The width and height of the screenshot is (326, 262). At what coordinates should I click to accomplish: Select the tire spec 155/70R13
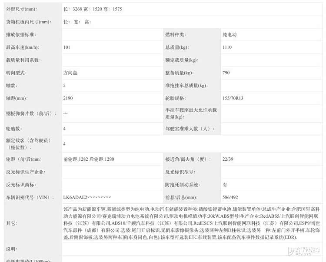pyautogui.click(x=233, y=98)
